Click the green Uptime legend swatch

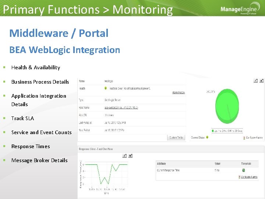213,131
